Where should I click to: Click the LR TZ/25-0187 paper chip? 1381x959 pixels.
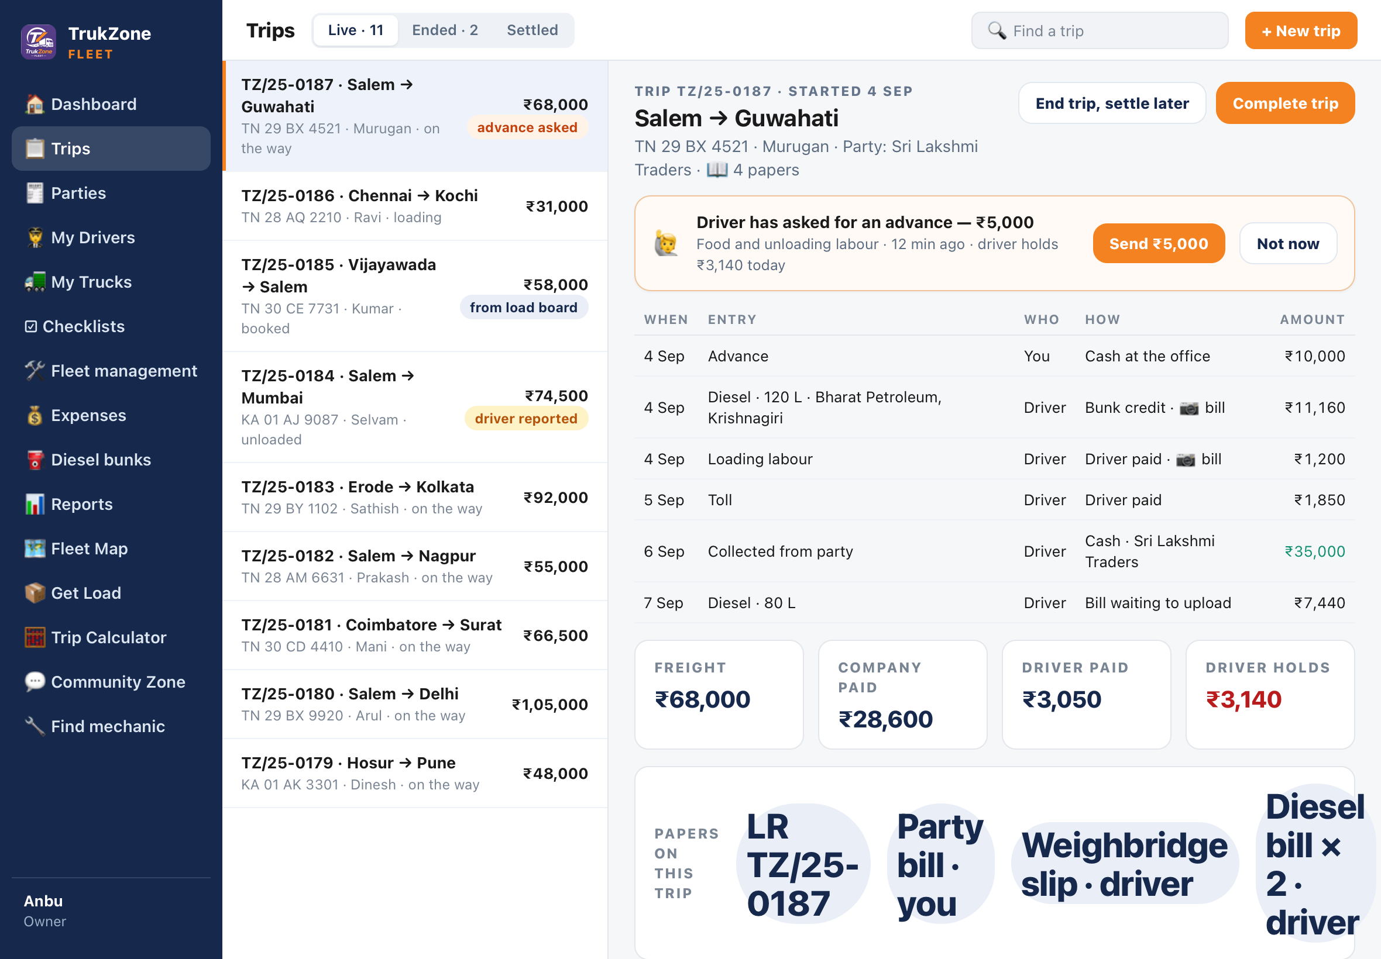coord(803,864)
